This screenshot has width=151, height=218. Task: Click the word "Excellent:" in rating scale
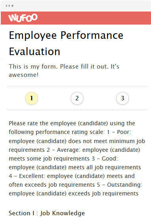pyautogui.click(x=32, y=176)
